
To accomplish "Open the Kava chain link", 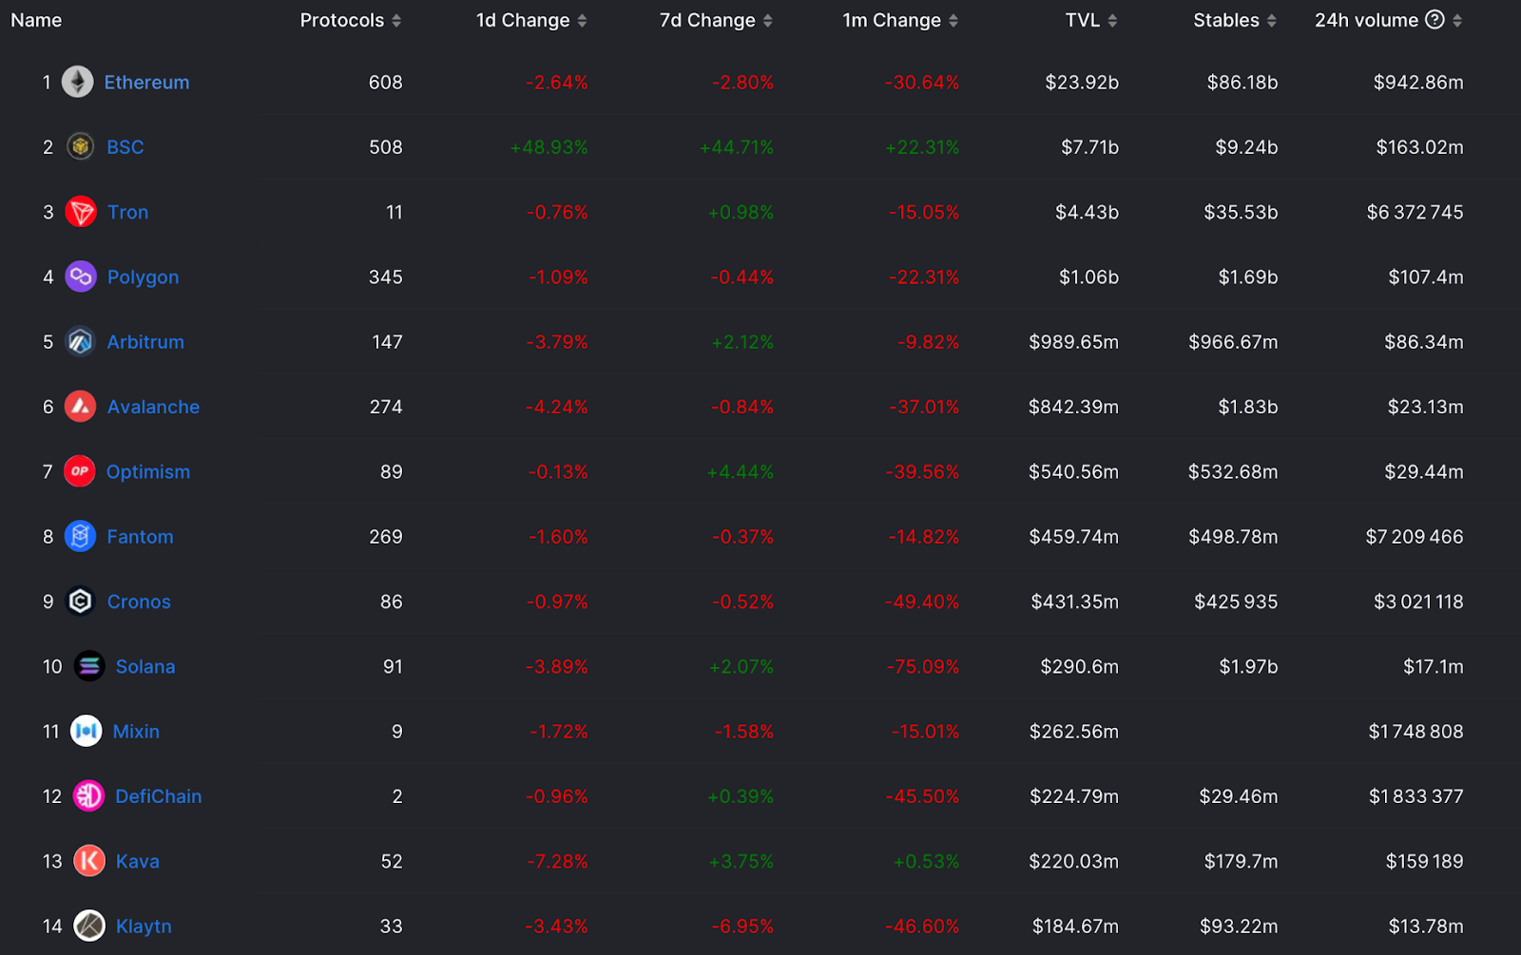I will [137, 861].
